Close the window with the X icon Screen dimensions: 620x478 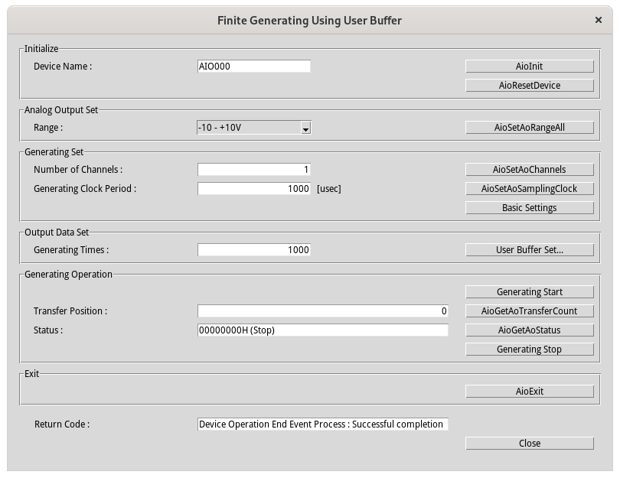[597, 21]
